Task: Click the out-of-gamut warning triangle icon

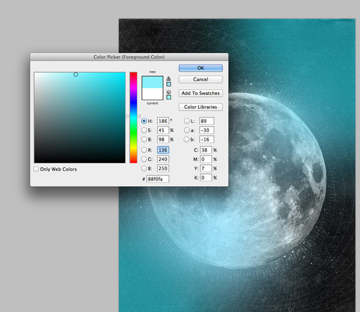Action: [x=169, y=78]
